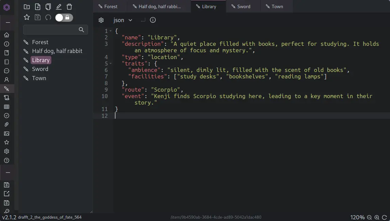This screenshot has height=221, width=390.
Task: Switch to the Forest tab
Action: point(109,6)
